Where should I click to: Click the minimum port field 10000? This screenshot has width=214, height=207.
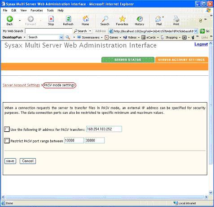[74, 140]
